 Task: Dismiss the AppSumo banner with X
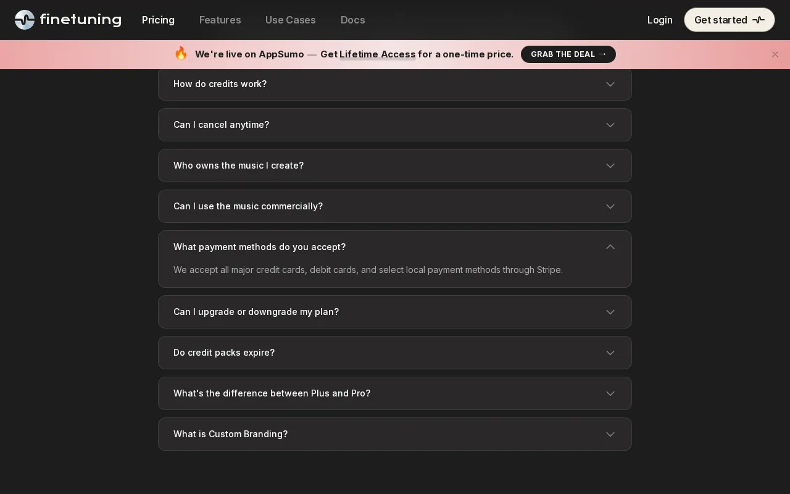(775, 54)
